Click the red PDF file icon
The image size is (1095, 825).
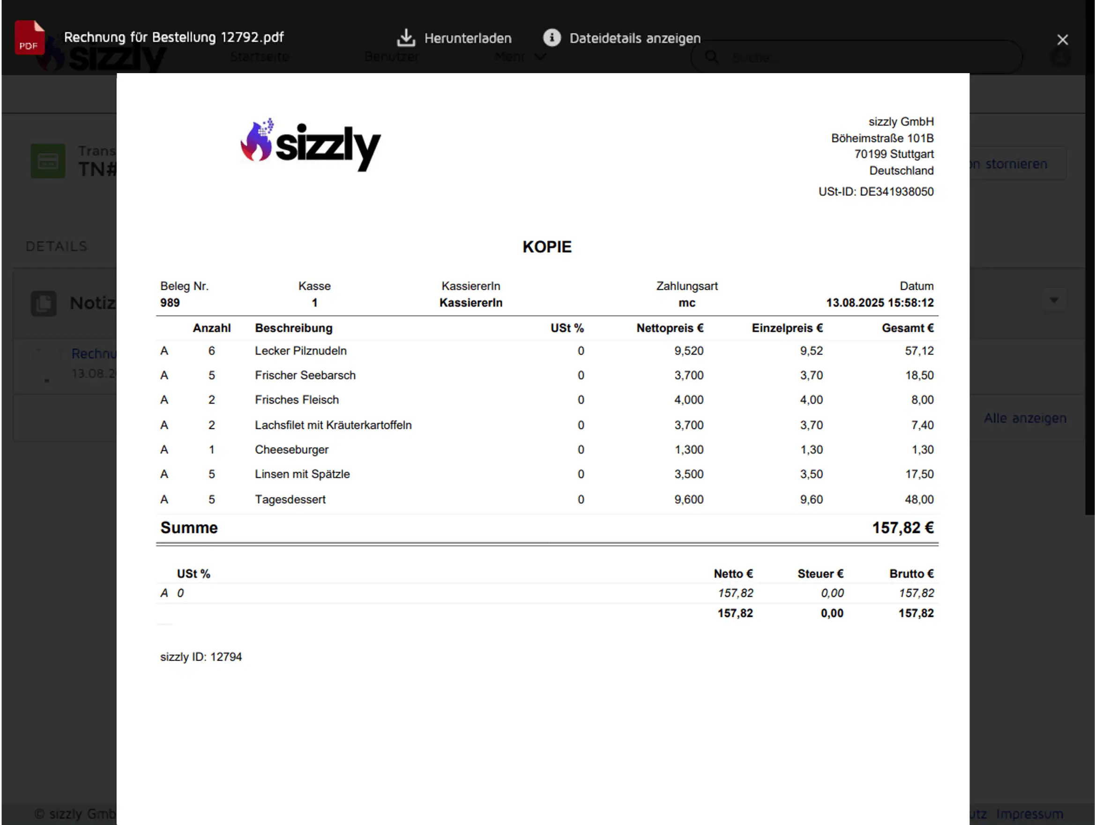[x=29, y=37]
